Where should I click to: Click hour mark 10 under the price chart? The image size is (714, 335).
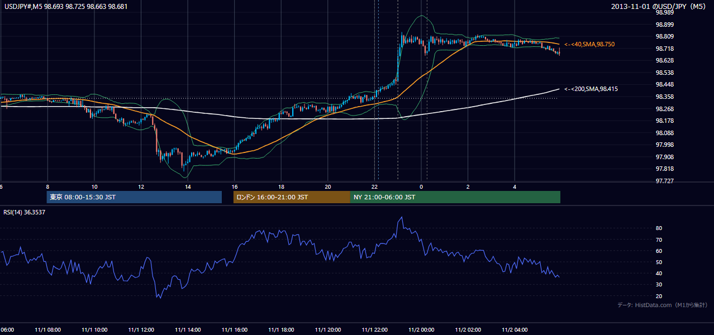click(94, 186)
